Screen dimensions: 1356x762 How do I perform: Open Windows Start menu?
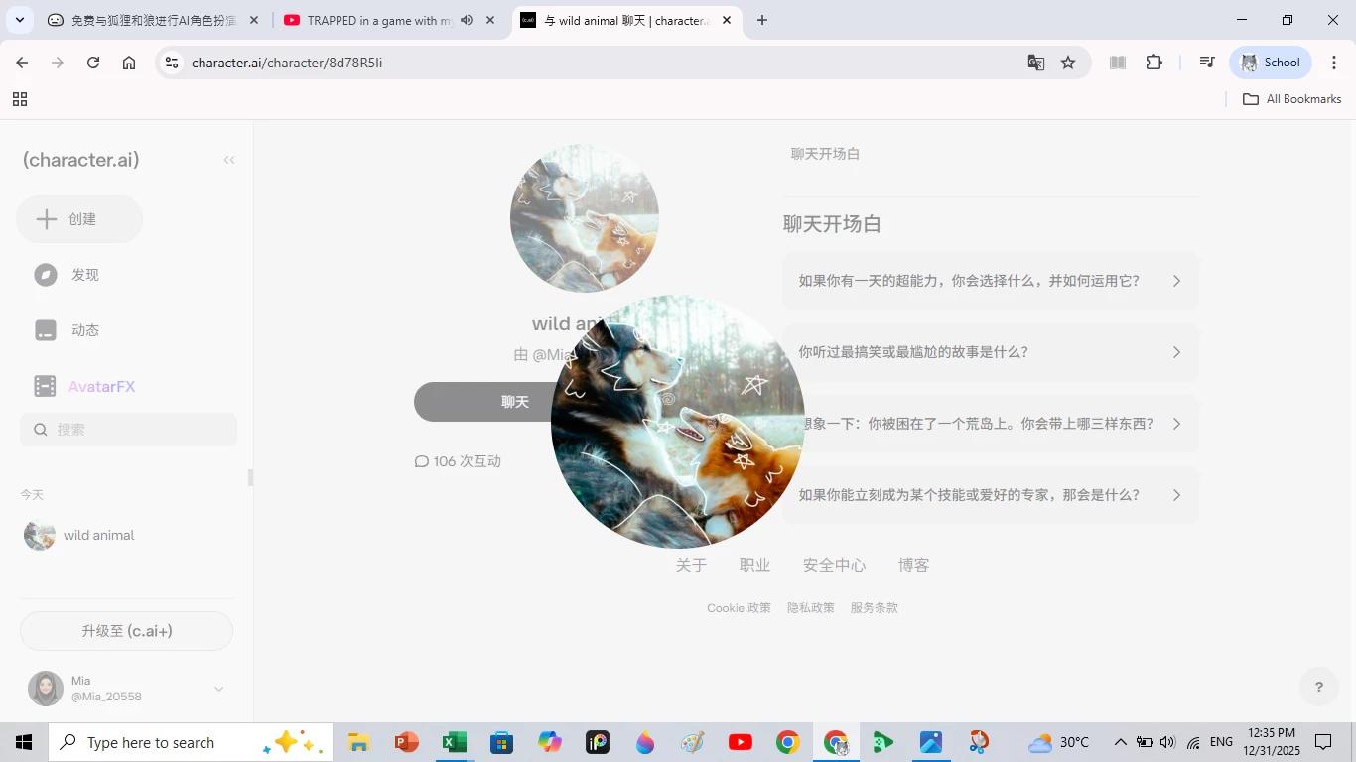pos(24,742)
